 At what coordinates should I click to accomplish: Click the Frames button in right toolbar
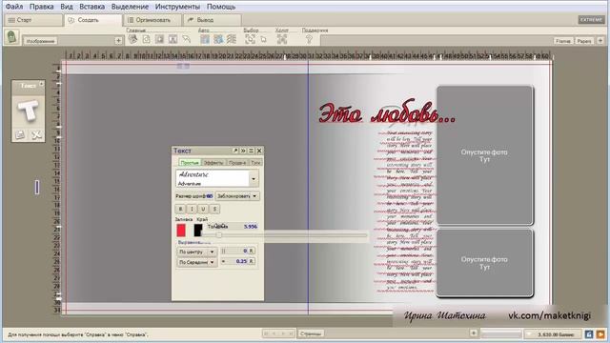563,40
